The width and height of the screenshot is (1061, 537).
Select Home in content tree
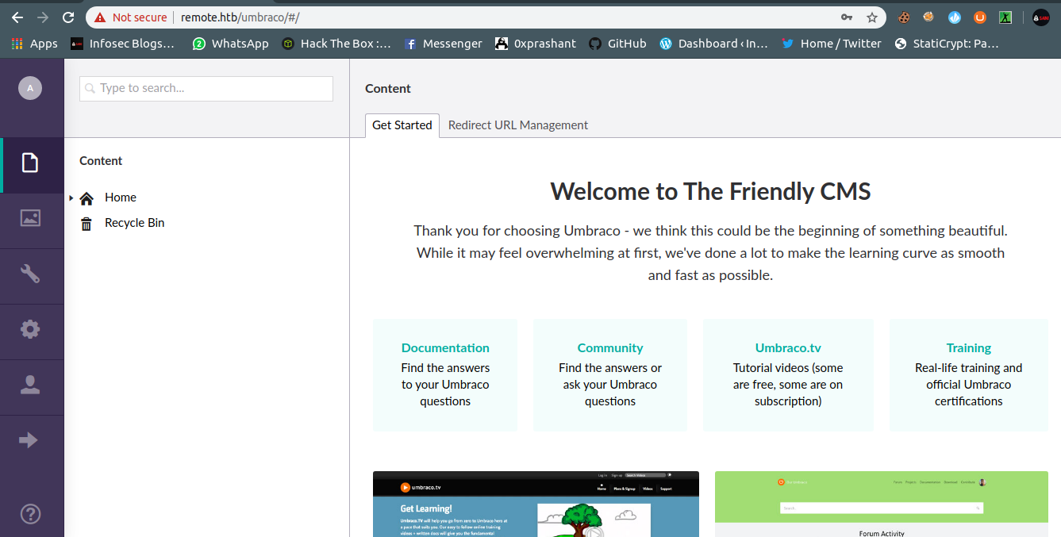pos(120,198)
